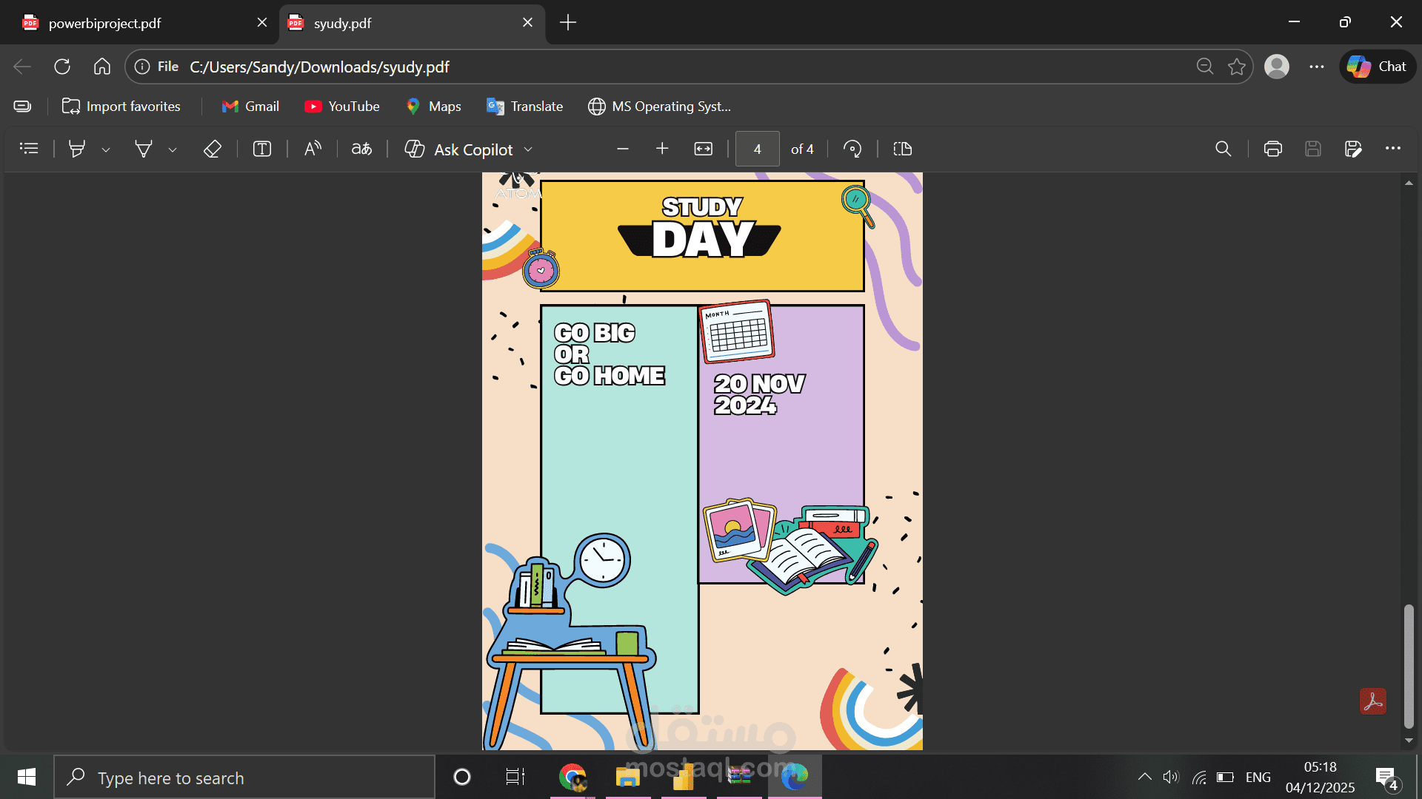Expand the Ask Copilot dropdown
This screenshot has width=1422, height=799.
point(529,149)
